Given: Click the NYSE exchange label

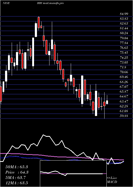Looking at the screenshot, I should tap(6, 3).
